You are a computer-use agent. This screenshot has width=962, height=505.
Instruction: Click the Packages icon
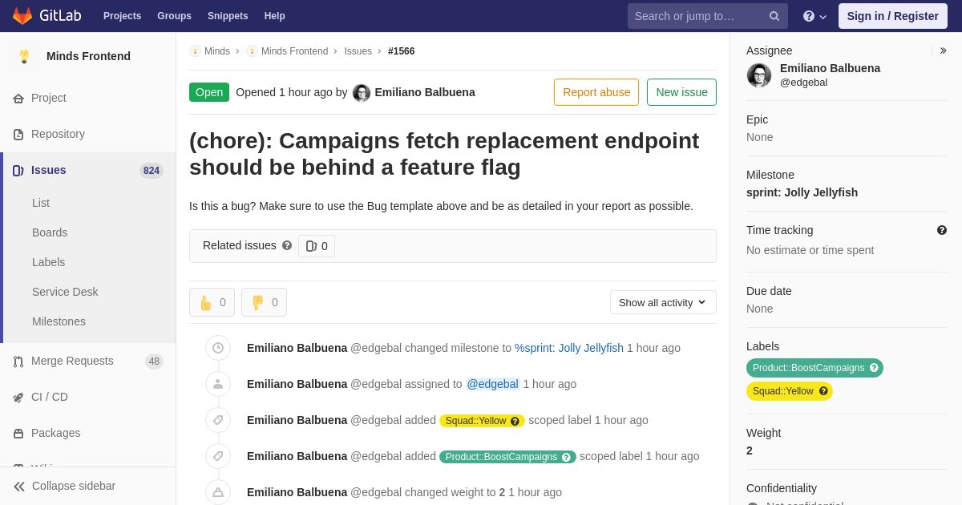(x=18, y=434)
